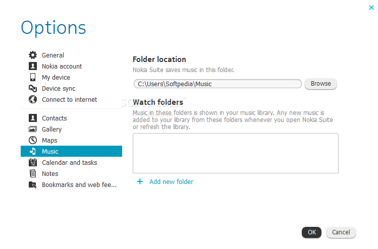Select the Contacts options entry
378x249 pixels.
55,118
